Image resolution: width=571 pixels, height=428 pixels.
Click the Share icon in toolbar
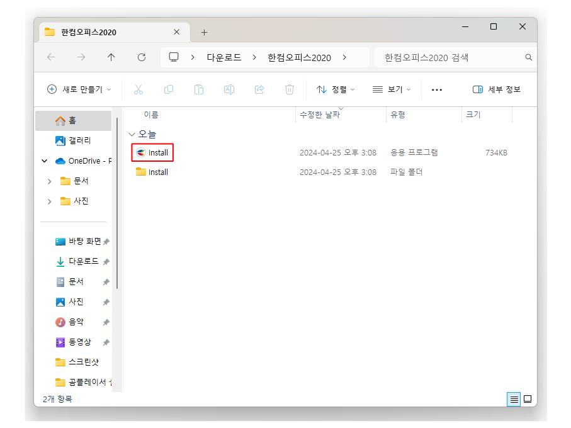(259, 89)
